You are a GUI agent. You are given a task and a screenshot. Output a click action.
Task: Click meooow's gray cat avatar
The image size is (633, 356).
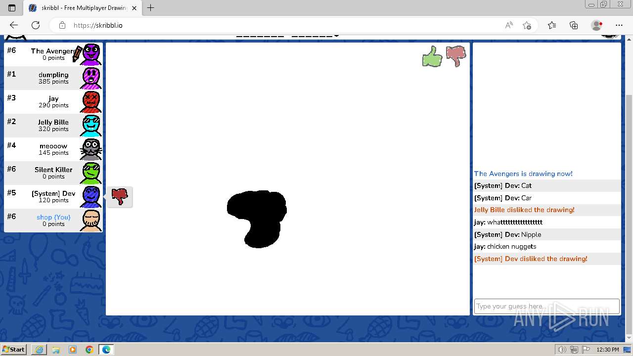[x=91, y=149]
